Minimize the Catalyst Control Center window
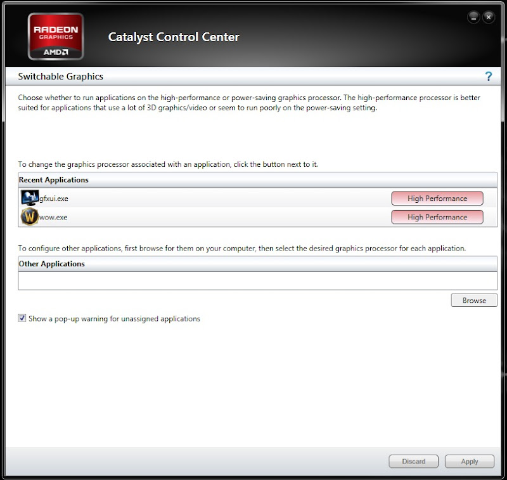 click(x=473, y=17)
